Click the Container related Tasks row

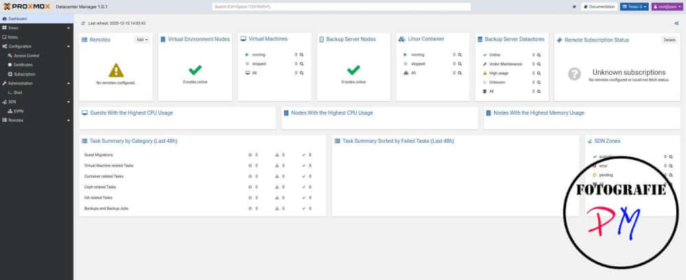click(x=202, y=176)
